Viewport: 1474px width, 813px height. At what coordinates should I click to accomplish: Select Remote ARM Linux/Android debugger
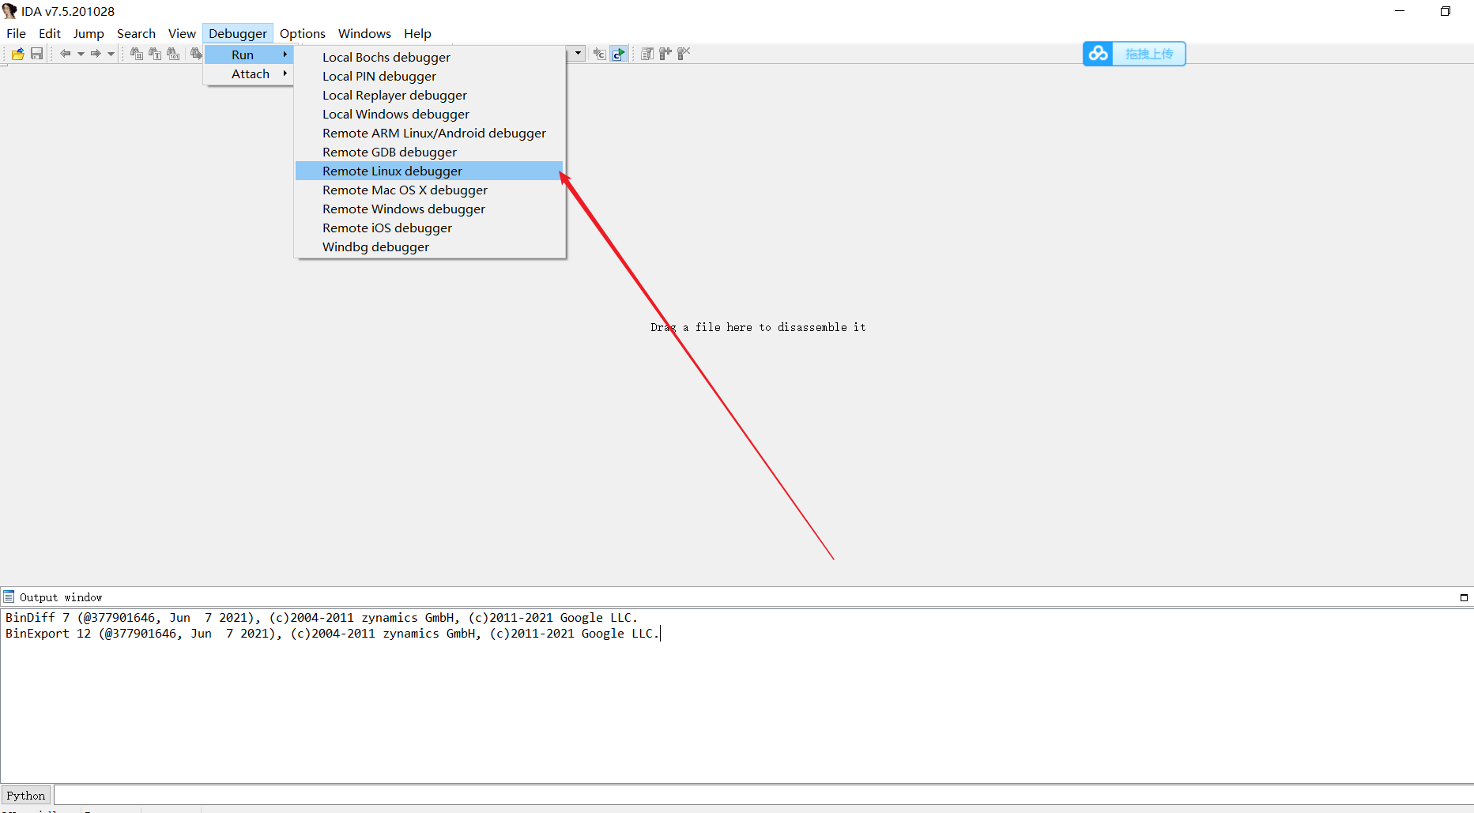point(429,133)
